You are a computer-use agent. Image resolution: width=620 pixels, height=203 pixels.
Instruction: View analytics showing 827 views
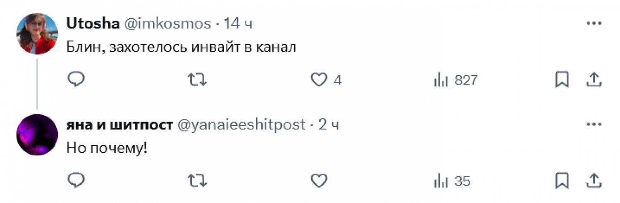click(x=455, y=80)
